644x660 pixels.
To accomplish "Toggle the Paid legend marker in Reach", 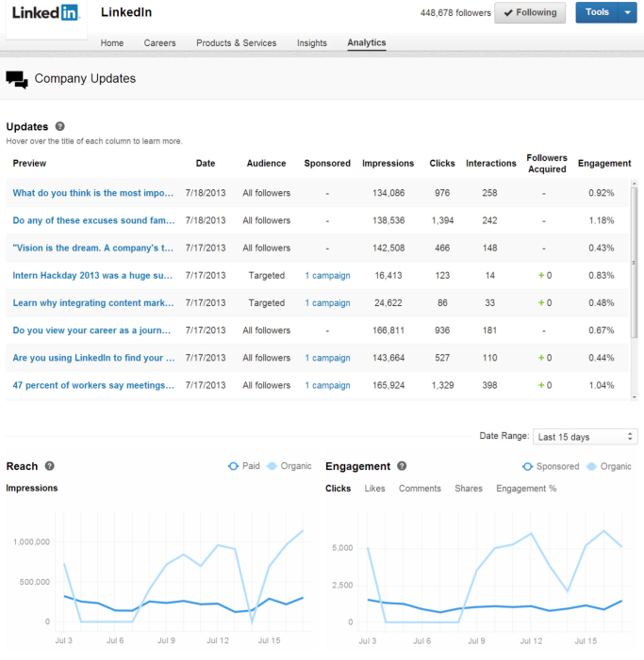I will tap(233, 466).
